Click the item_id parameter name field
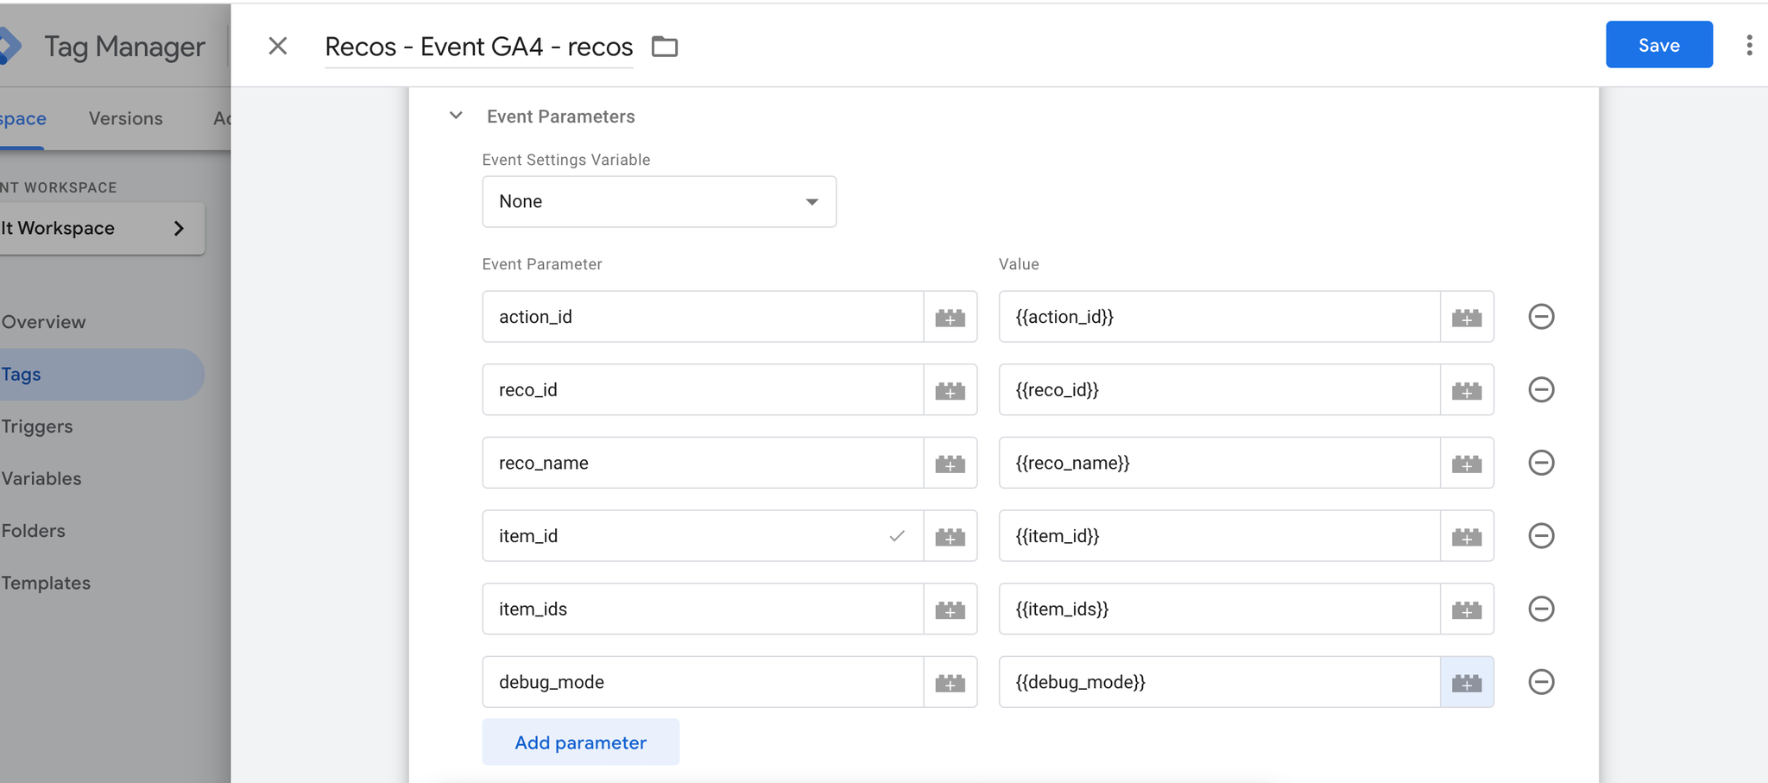 click(703, 536)
